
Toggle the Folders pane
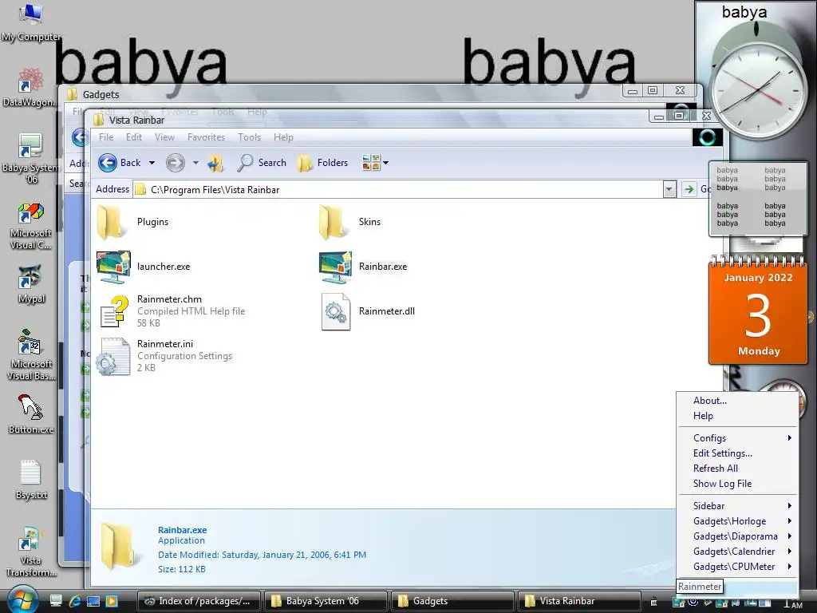(322, 163)
